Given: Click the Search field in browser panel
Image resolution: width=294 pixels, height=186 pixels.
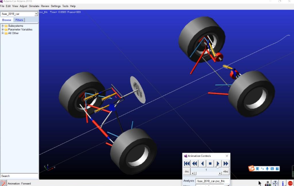Looking at the screenshot, I should [x=19, y=176].
